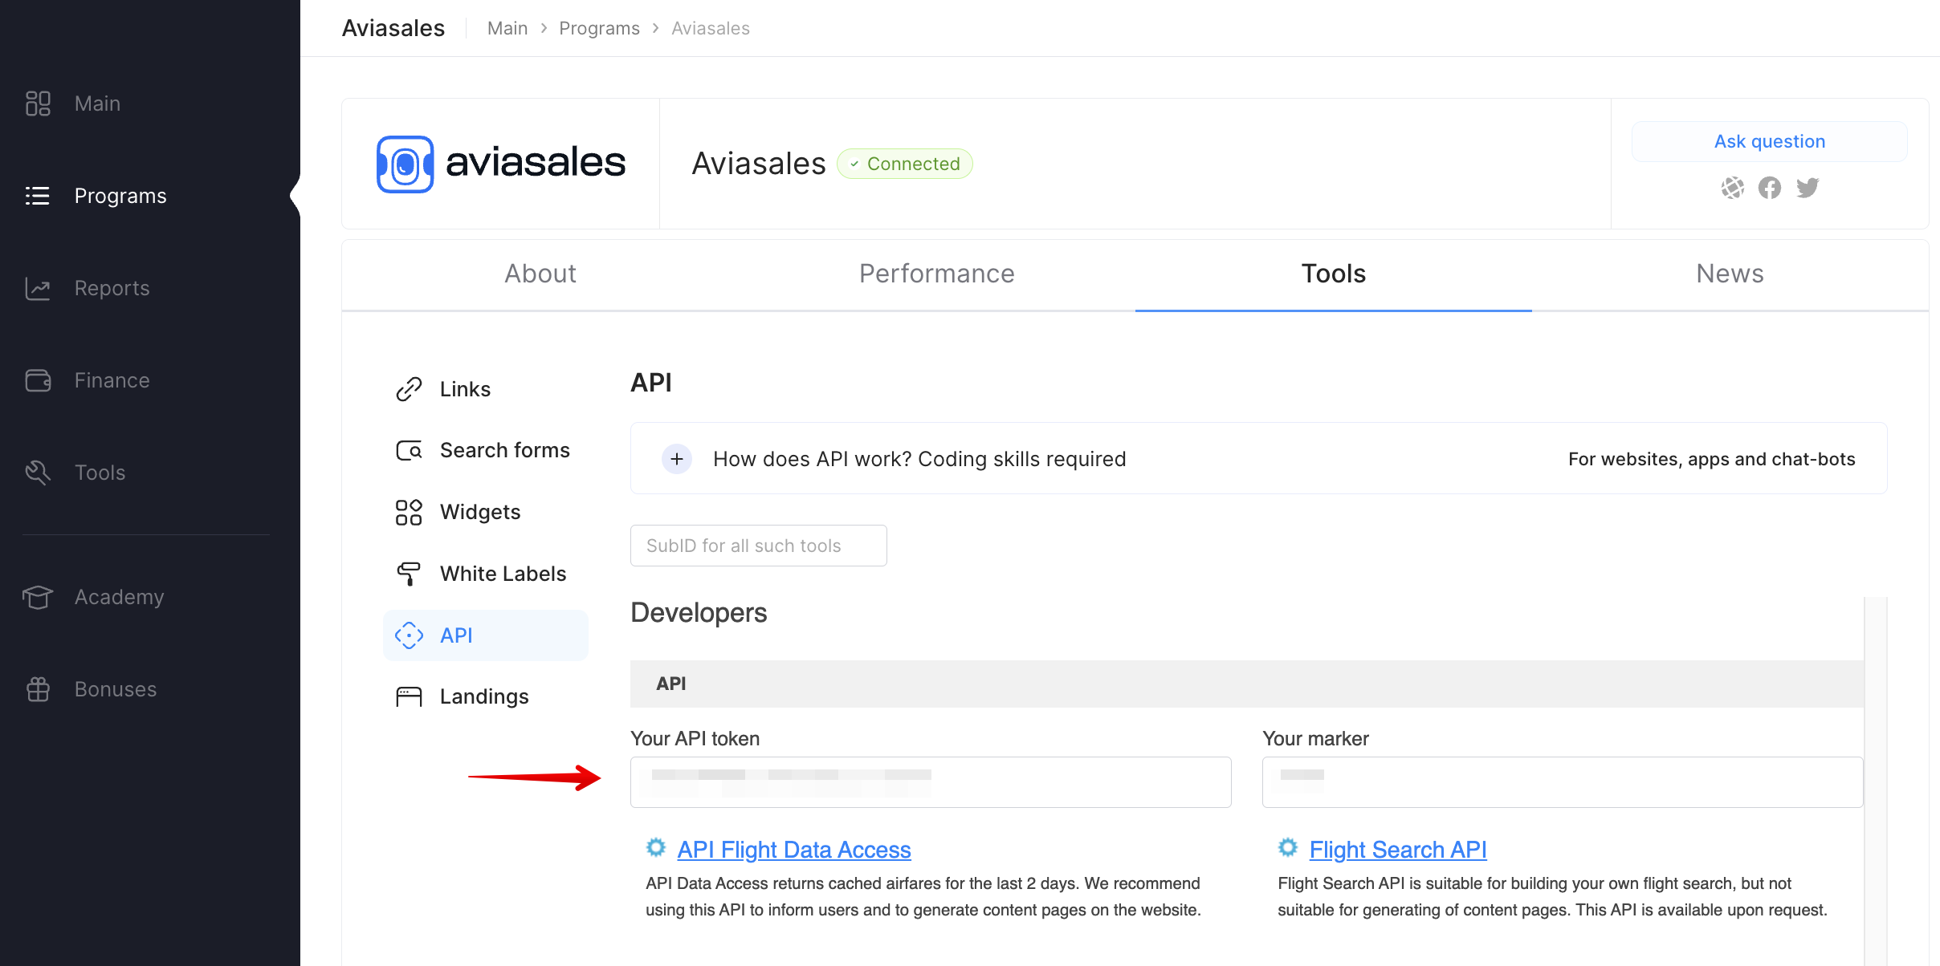Click the Finance wallet icon in sidebar

pyautogui.click(x=38, y=380)
